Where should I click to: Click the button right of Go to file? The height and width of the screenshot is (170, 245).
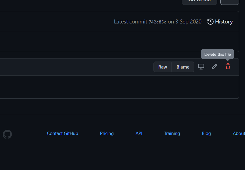point(229,1)
